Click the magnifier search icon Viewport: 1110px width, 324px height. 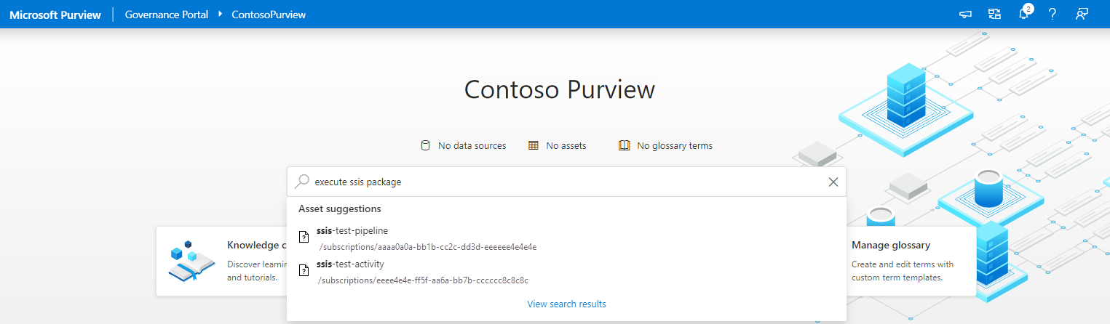pyautogui.click(x=301, y=182)
